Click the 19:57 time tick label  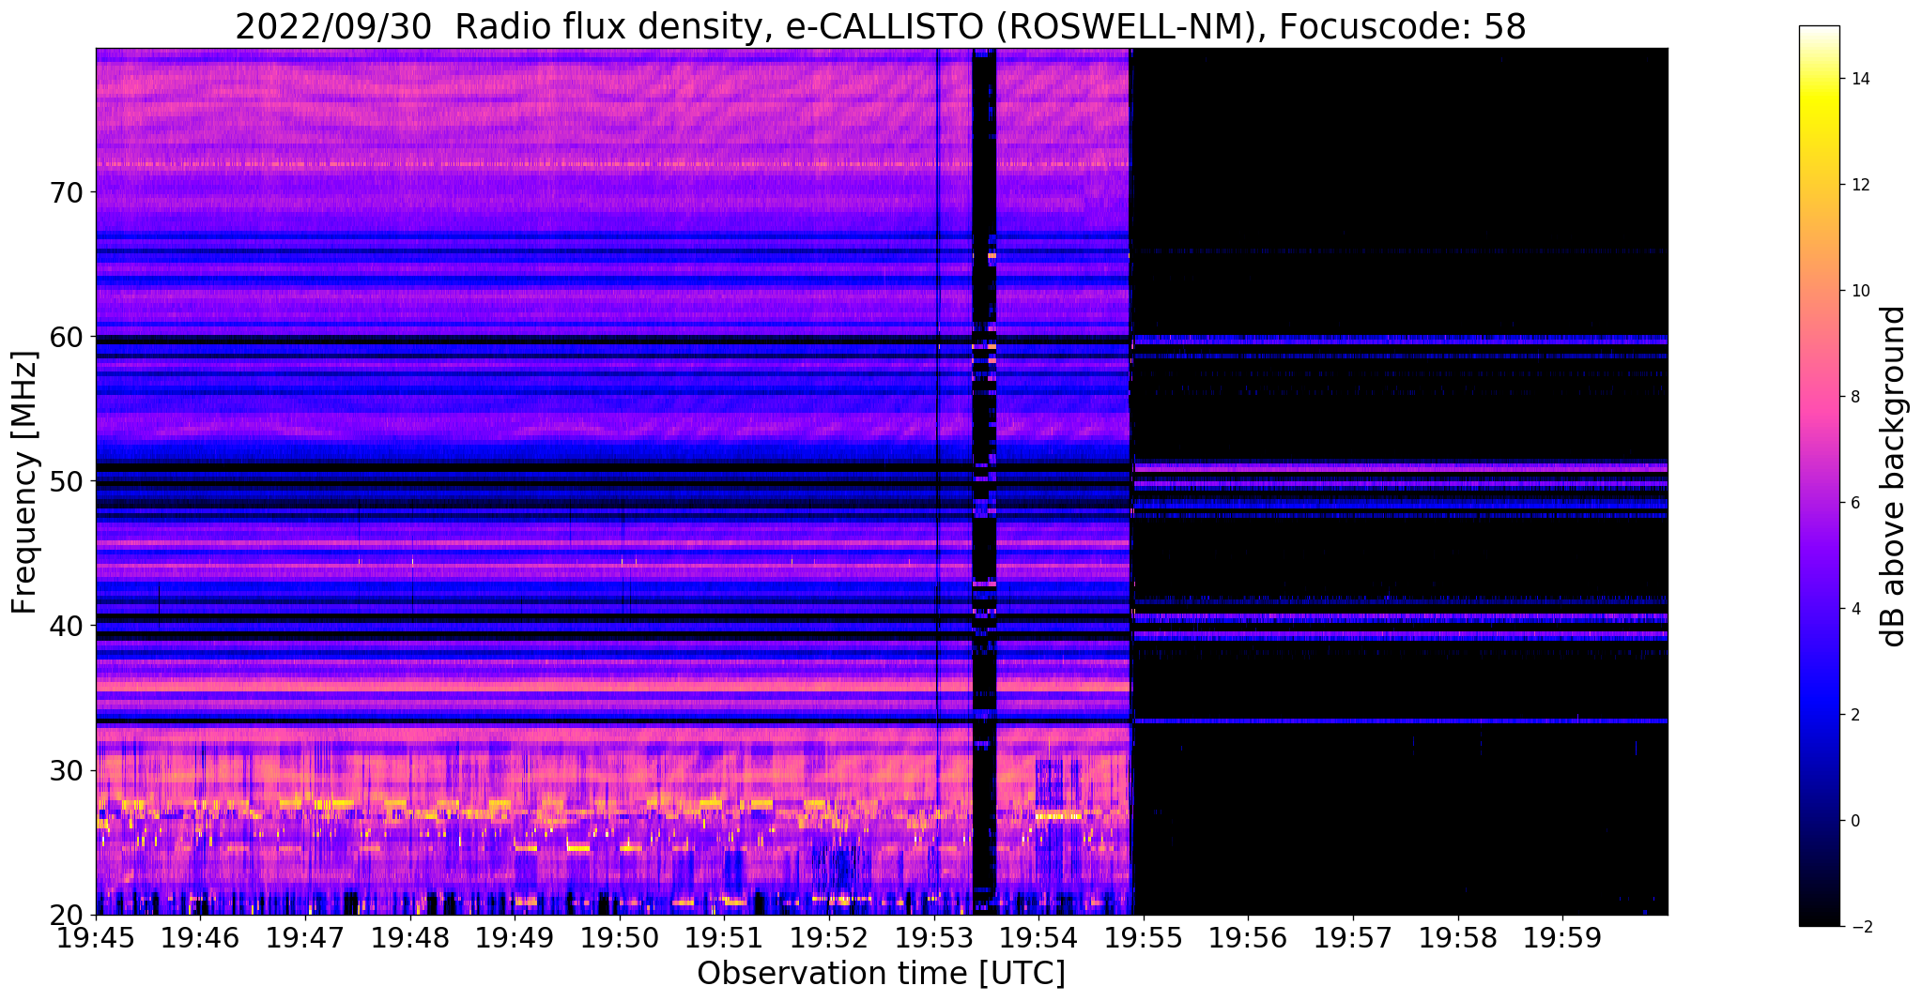click(1354, 937)
